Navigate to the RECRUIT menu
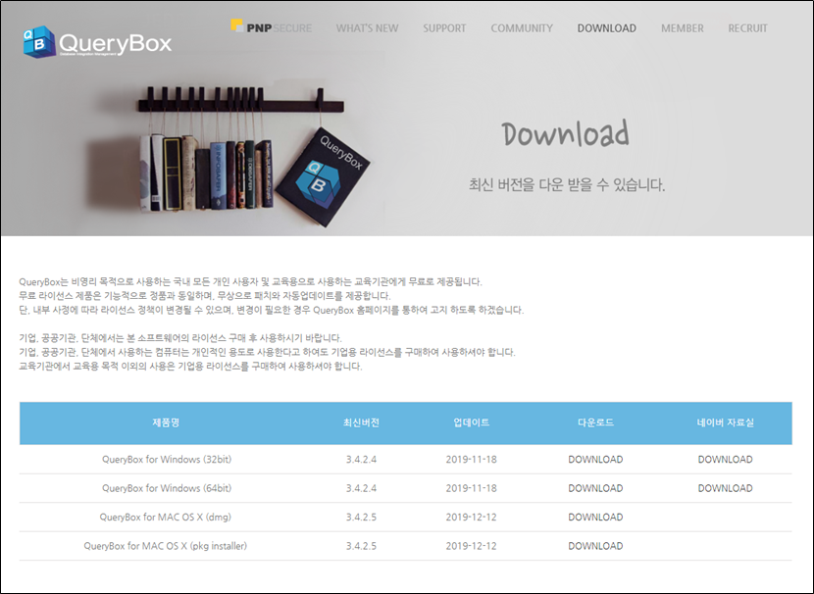Image resolution: width=814 pixels, height=594 pixels. click(747, 28)
